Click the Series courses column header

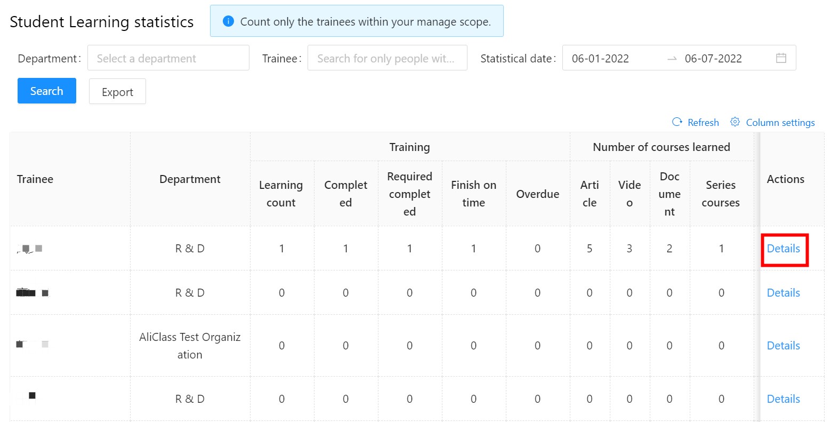(721, 194)
